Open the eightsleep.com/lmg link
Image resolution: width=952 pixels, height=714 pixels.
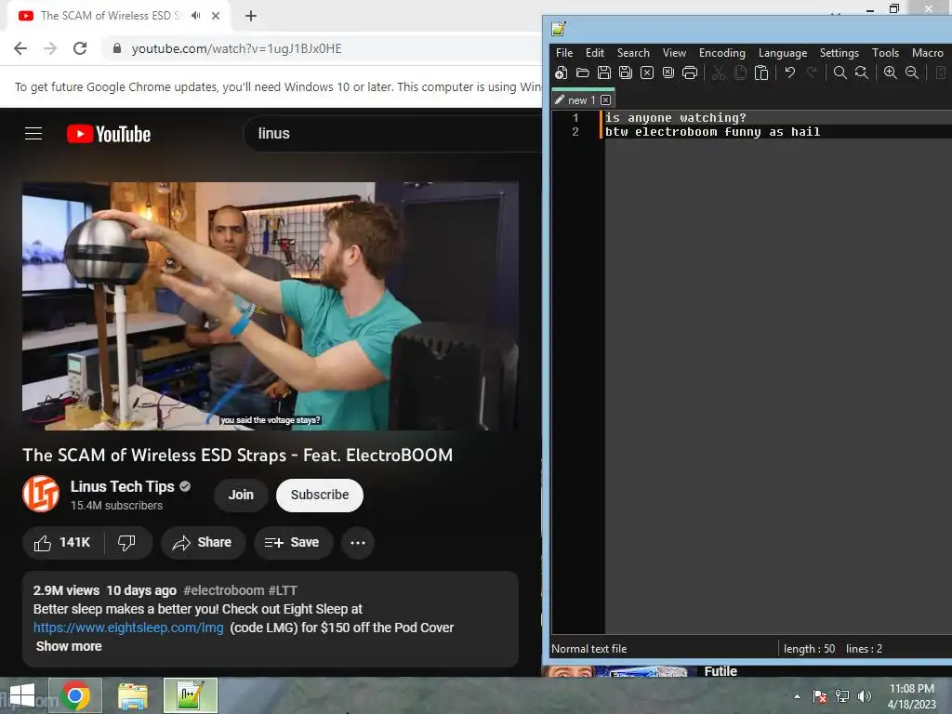[128, 628]
